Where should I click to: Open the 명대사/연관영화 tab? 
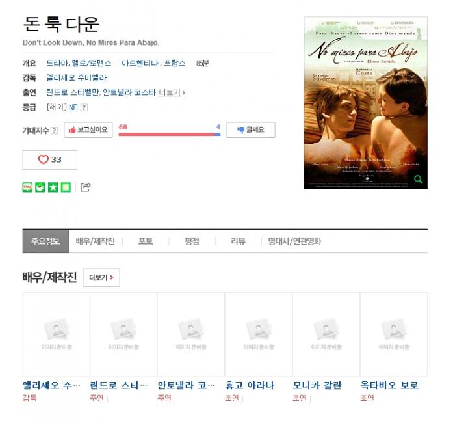[294, 241]
